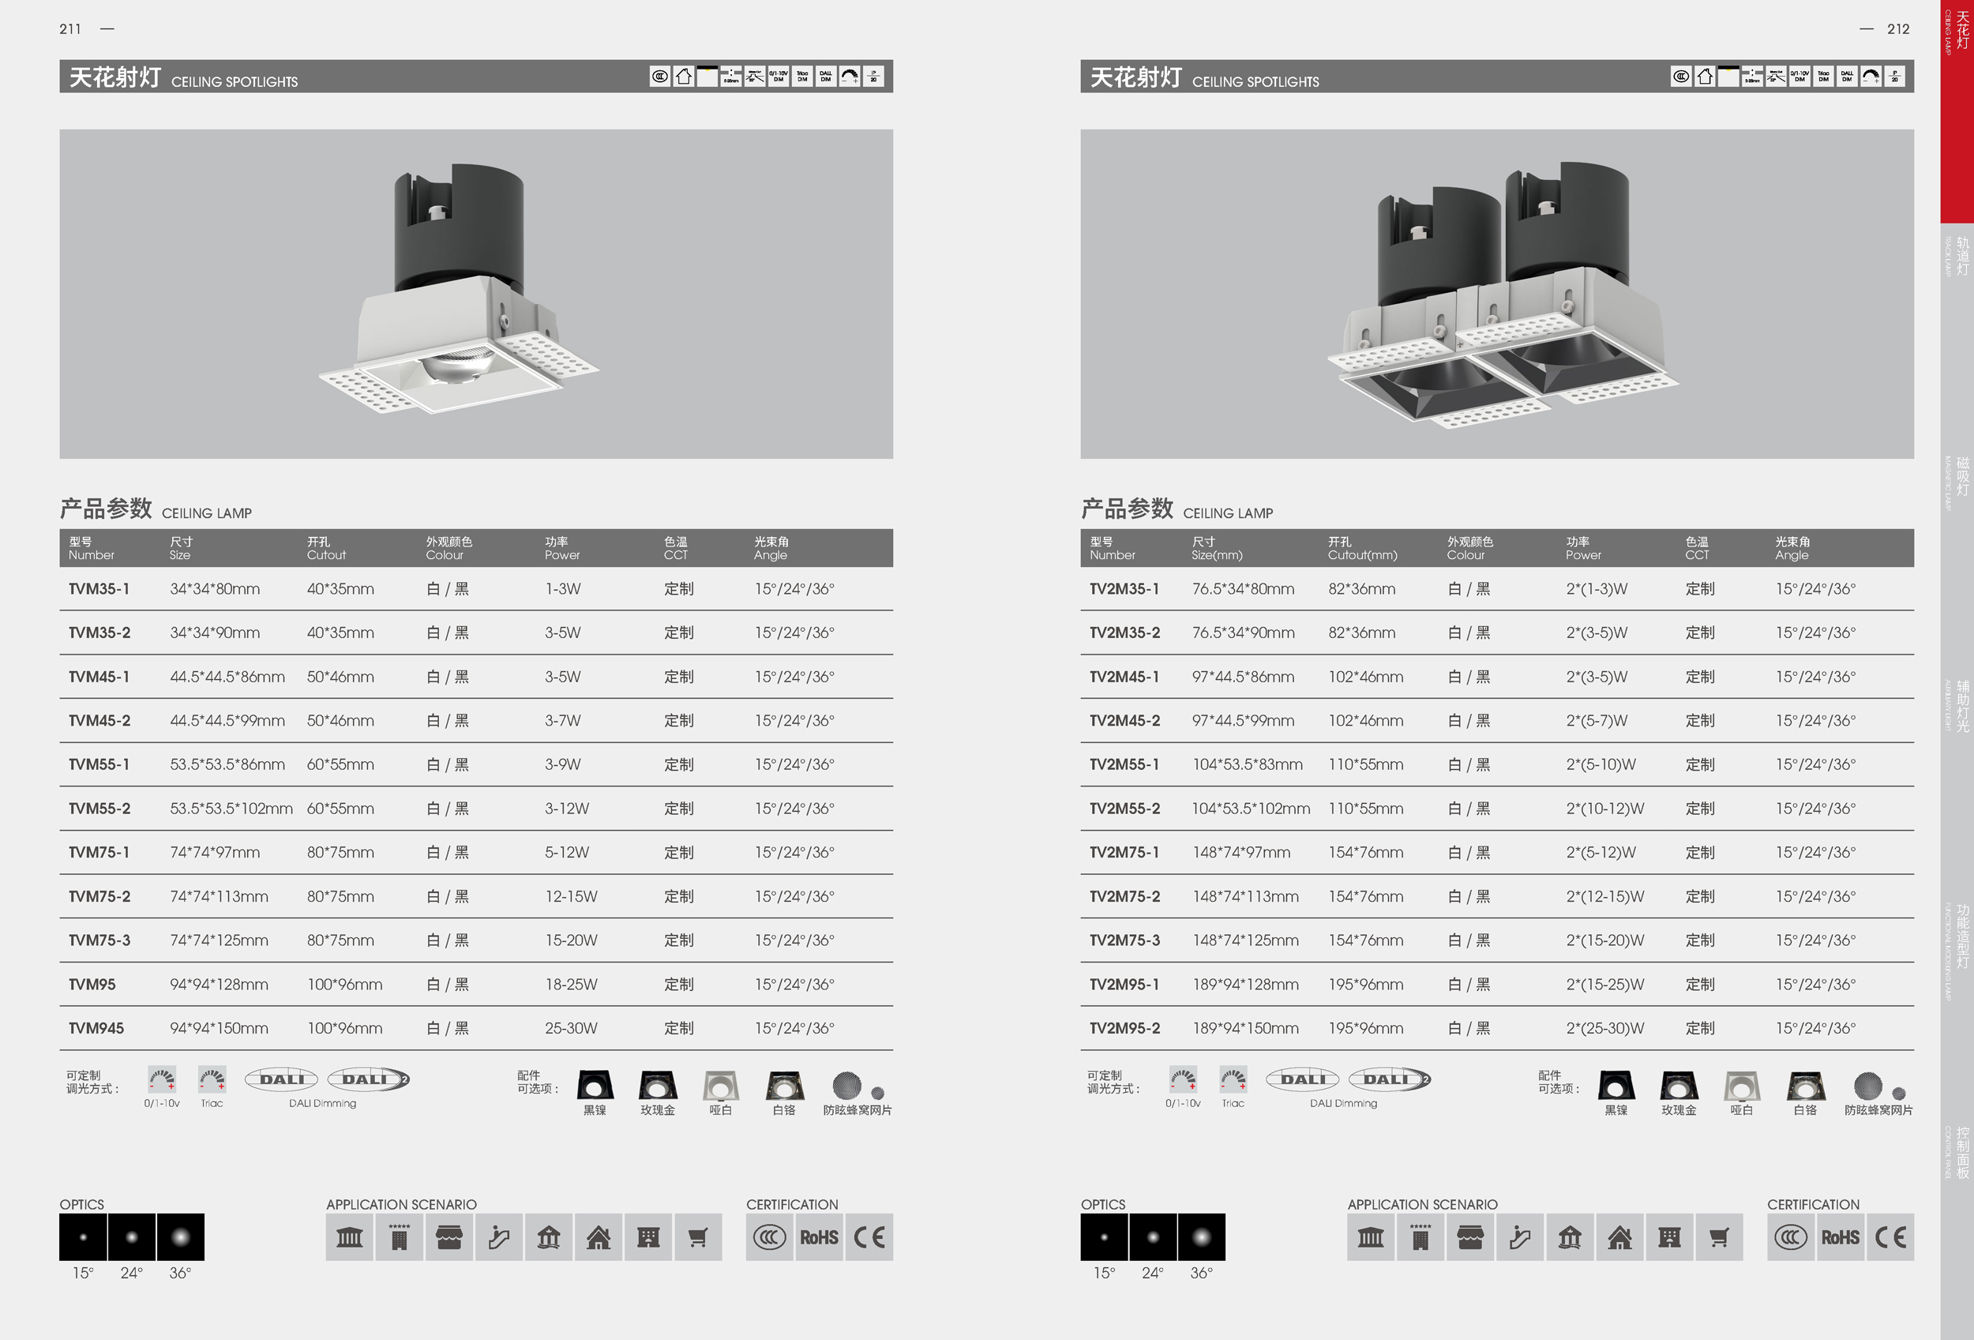Select the 15° optics beam thumbnail on page 212
Screen dimensions: 1974x1340
1103,1237
